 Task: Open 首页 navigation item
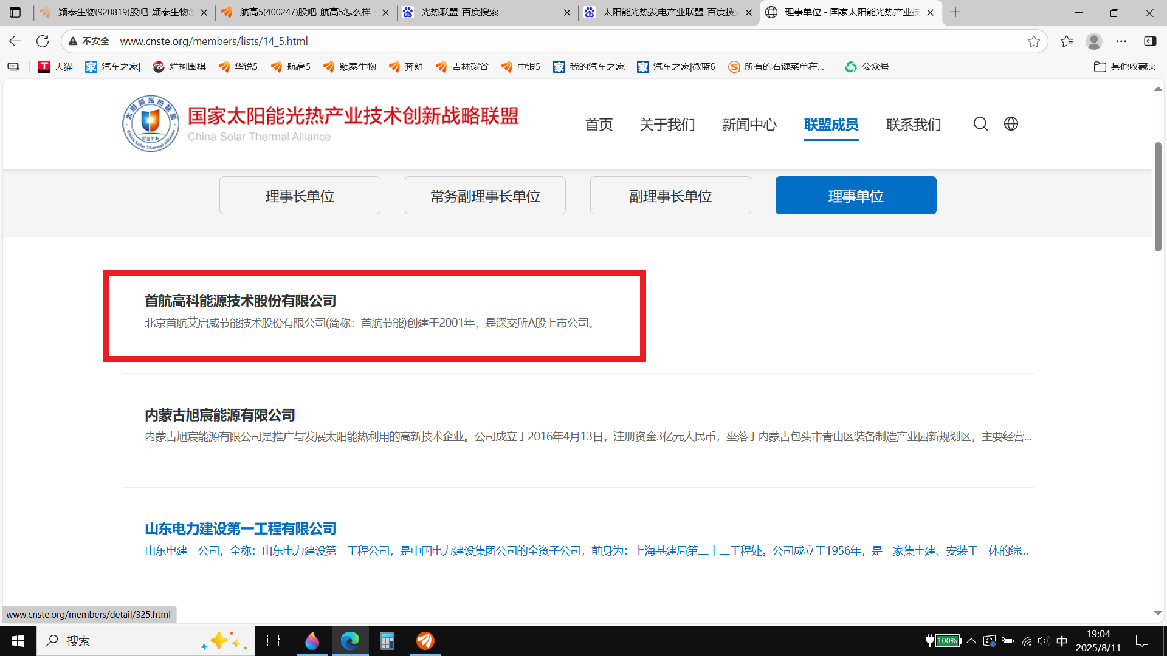pos(599,125)
